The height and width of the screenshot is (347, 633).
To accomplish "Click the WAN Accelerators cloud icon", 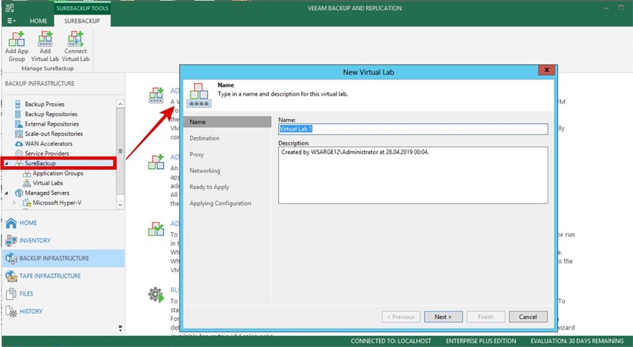I will 18,143.
